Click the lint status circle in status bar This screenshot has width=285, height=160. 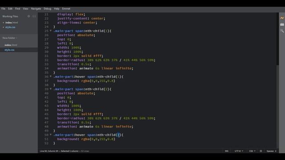point(261,151)
